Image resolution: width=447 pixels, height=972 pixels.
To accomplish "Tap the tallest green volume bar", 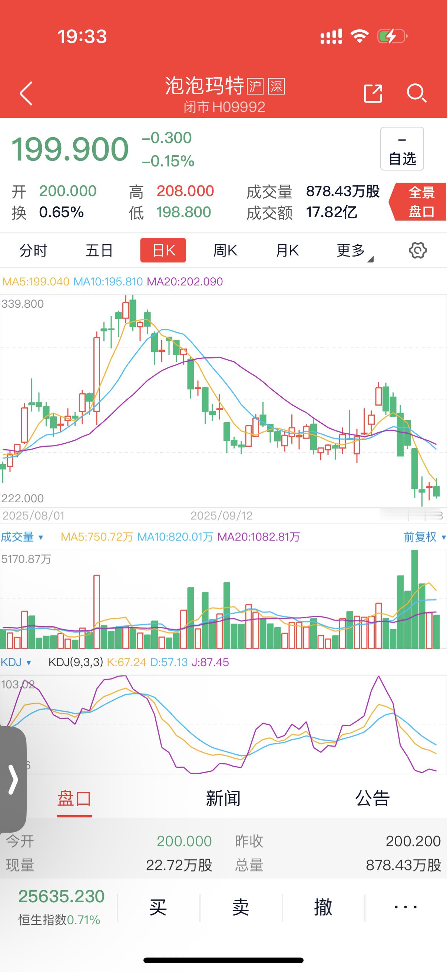I will [x=414, y=599].
